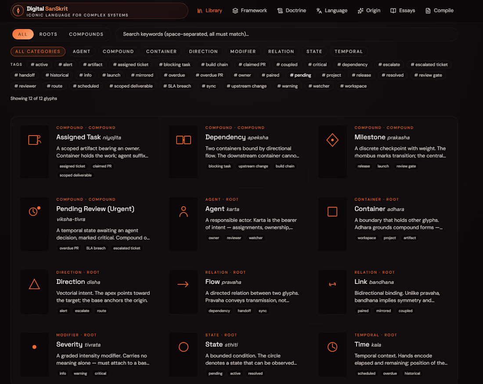Open the Milestone prakasha card title
The height and width of the screenshot is (384, 483).
click(x=382, y=137)
